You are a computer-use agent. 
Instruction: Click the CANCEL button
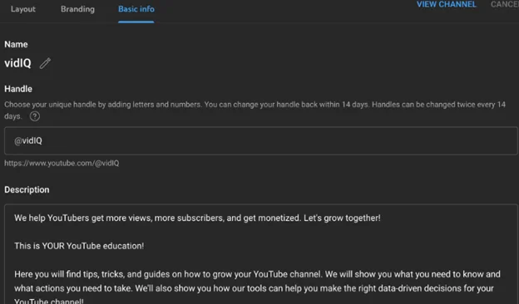(x=504, y=5)
